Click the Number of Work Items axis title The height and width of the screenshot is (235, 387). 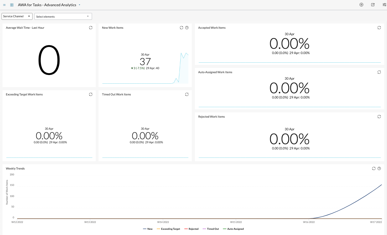(7, 192)
